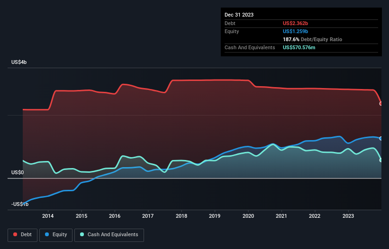
Task: Click tooltip Cash And Equivalents row label
Action: coord(250,47)
